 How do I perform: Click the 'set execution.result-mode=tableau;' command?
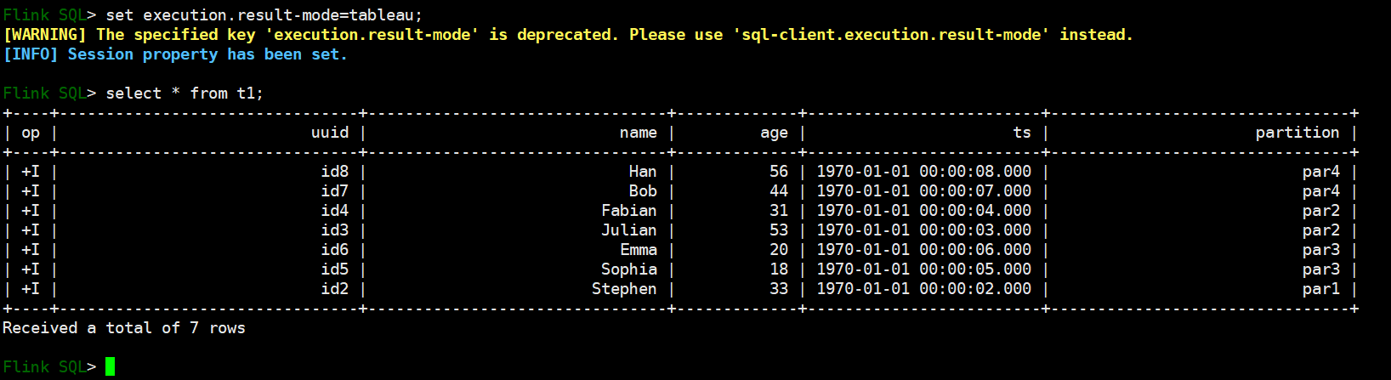pos(264,15)
